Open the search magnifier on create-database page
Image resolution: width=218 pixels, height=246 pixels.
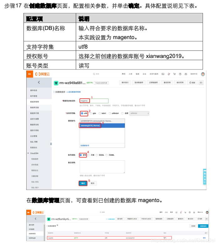tap(94, 74)
